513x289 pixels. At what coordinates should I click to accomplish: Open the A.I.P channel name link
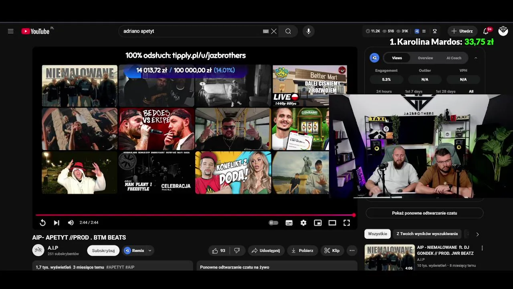(x=53, y=248)
